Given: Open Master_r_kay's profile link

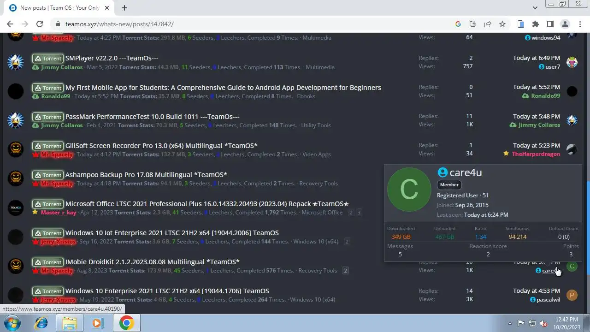Looking at the screenshot, I should 59,213.
